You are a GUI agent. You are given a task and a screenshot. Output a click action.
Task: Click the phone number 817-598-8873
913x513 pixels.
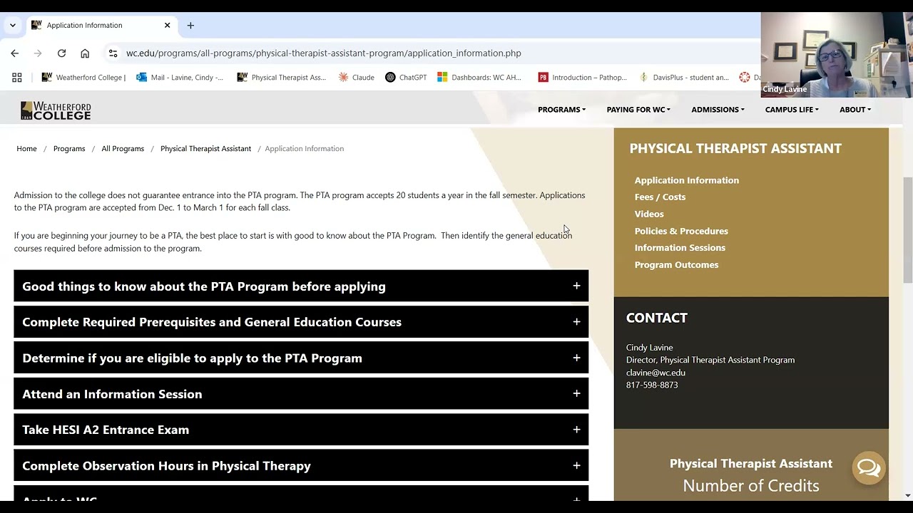pos(652,385)
